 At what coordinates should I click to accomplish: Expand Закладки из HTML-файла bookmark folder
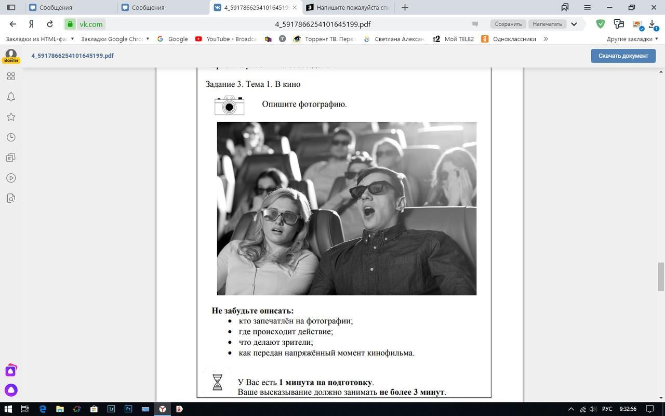(x=40, y=39)
